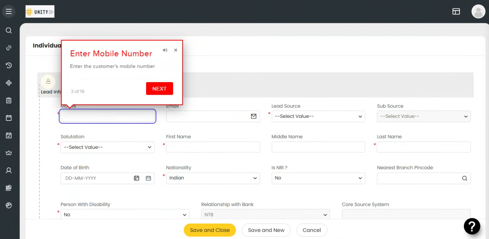Screen dimensions: 489x239
Task: Click the Save and New button
Action: tap(266, 230)
